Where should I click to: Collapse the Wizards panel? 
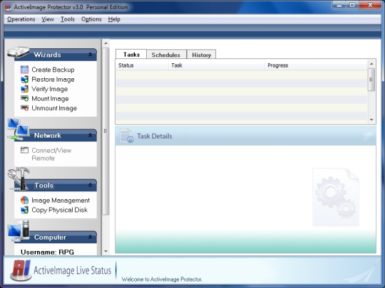point(90,55)
